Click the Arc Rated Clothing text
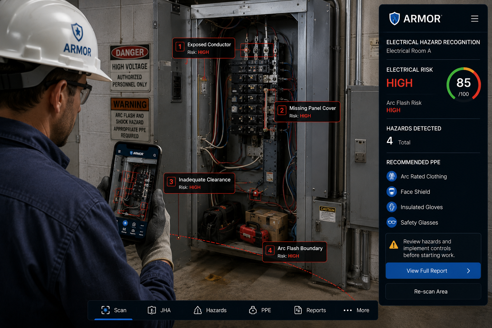This screenshot has height=328, width=492. coord(423,176)
